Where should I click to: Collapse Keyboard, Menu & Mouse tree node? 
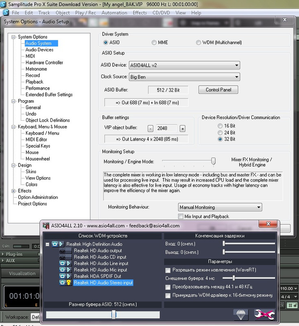tap(13, 127)
